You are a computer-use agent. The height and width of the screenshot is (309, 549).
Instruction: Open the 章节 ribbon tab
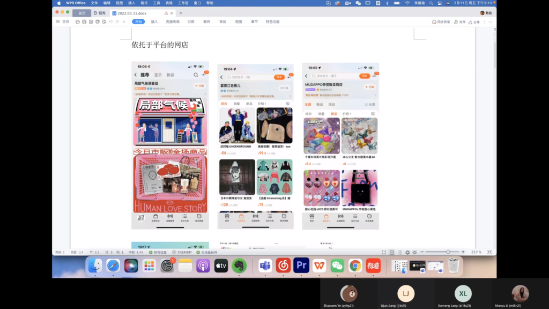tap(254, 21)
